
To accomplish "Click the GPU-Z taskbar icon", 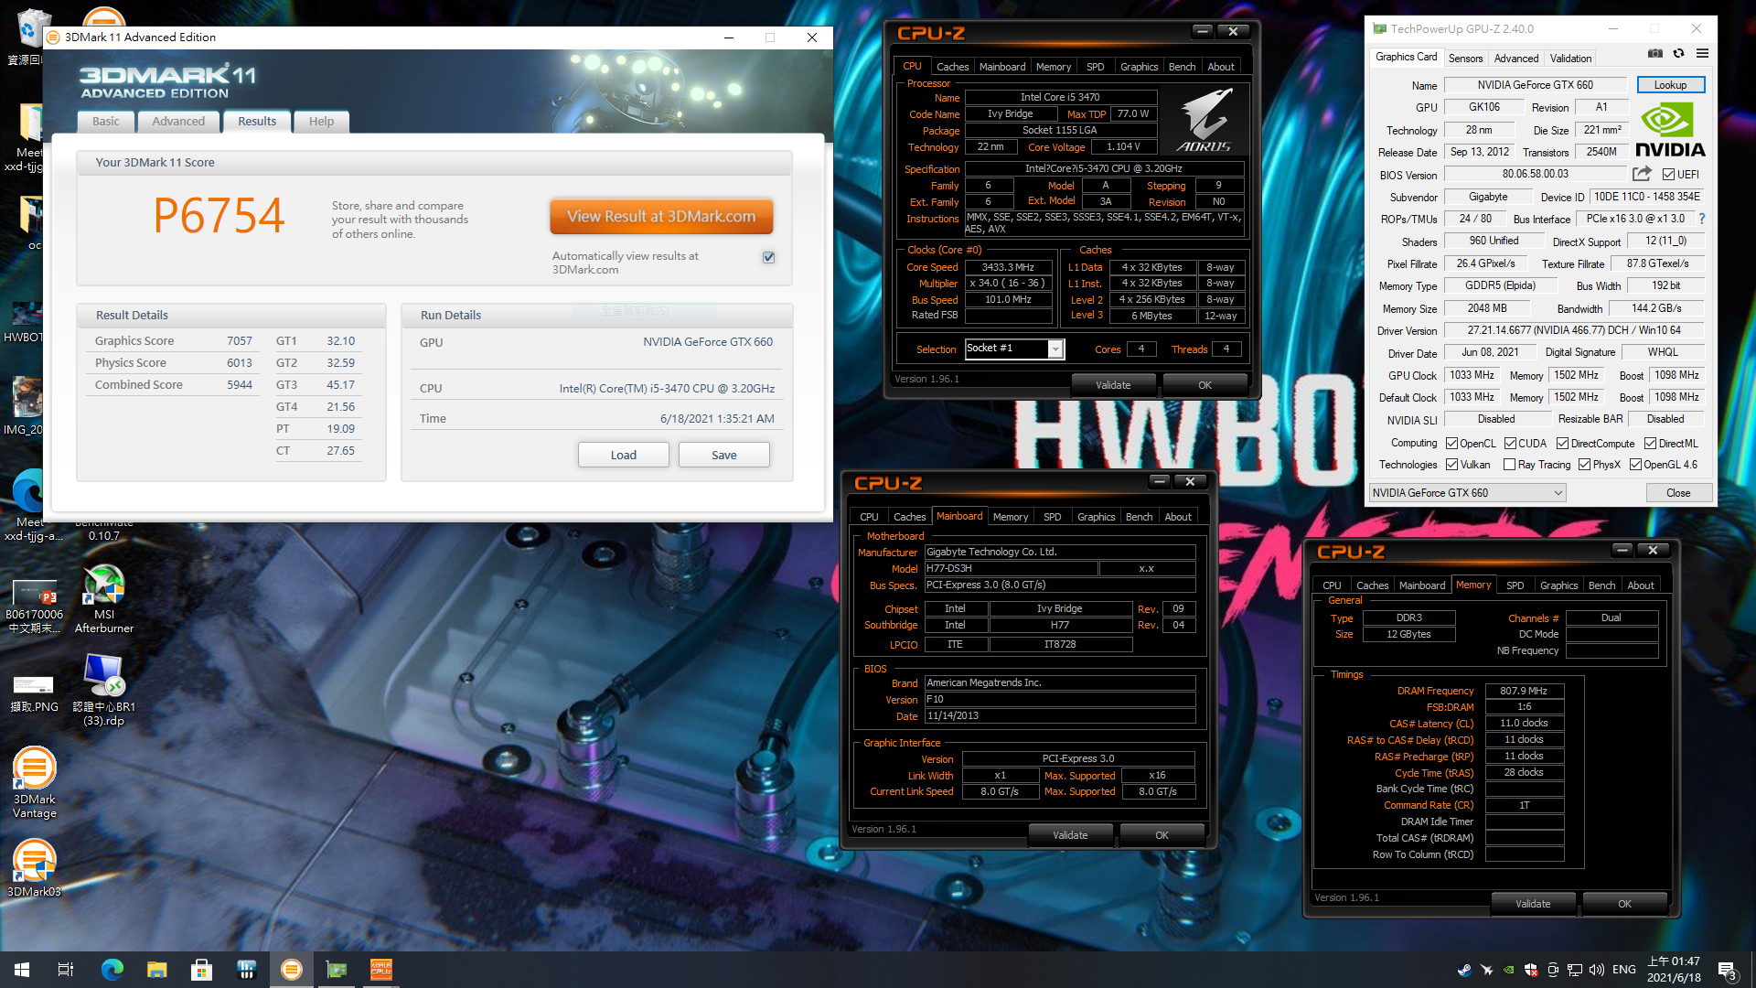I will point(337,970).
